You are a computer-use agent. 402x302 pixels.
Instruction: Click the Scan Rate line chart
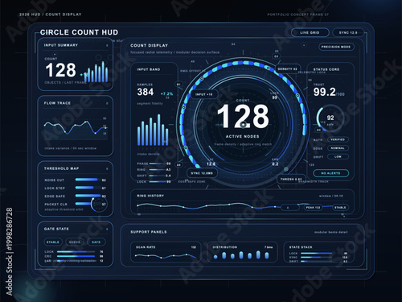point(166,256)
